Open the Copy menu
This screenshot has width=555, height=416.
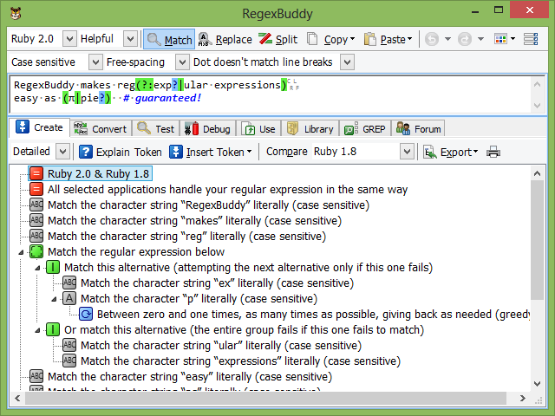(330, 39)
